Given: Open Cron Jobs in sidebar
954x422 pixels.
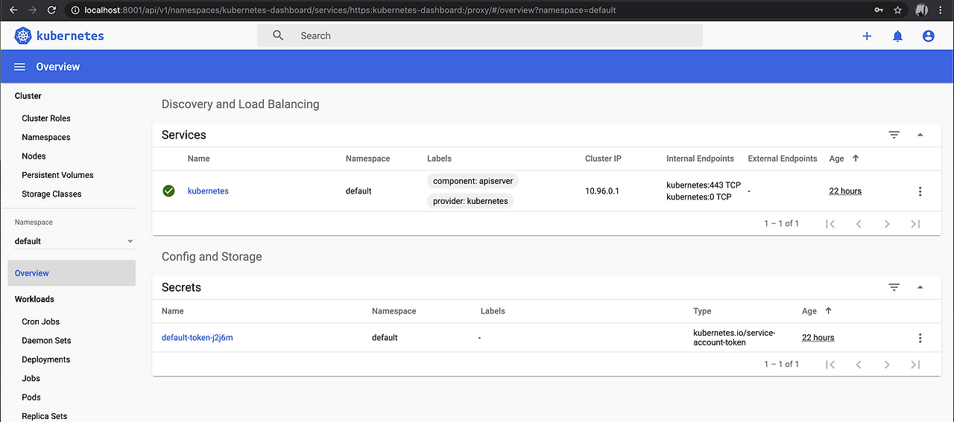Looking at the screenshot, I should click(x=41, y=322).
